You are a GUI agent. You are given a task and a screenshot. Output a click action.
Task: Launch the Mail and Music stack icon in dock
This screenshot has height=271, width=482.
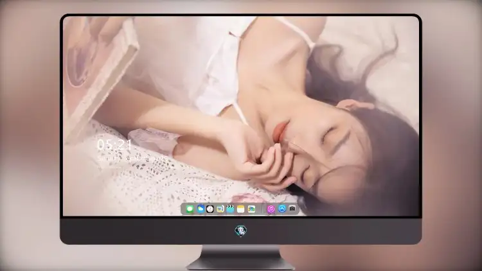click(x=220, y=209)
